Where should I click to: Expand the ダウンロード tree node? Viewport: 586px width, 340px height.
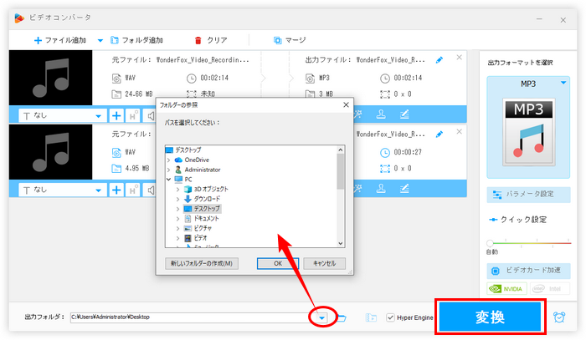click(x=177, y=199)
